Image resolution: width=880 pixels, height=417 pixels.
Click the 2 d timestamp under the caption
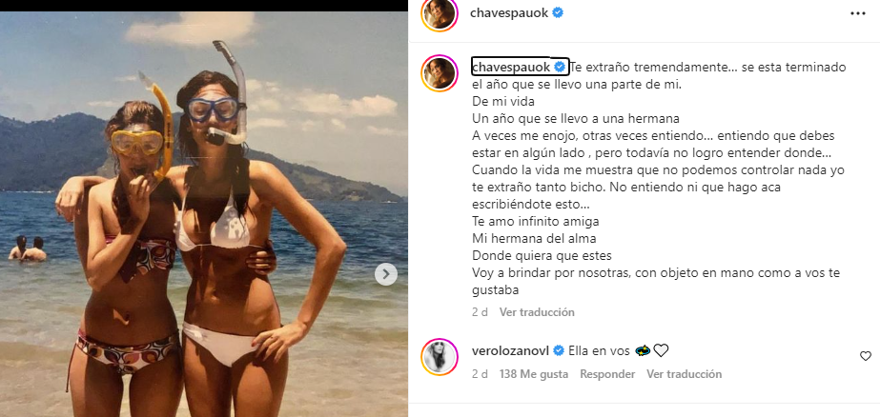[480, 312]
